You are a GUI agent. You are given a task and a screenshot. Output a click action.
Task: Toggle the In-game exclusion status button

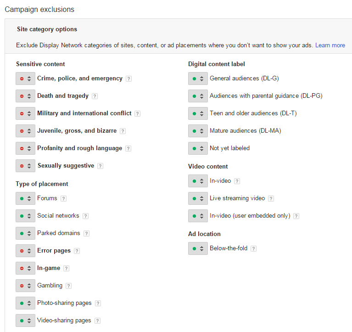pyautogui.click(x=25, y=268)
